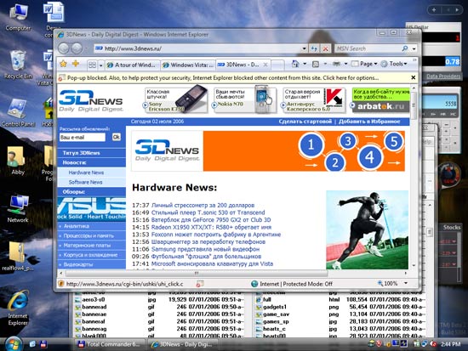468x351 pixels.
Task: Expand the Print button dropdown arrow
Action: (x=345, y=64)
